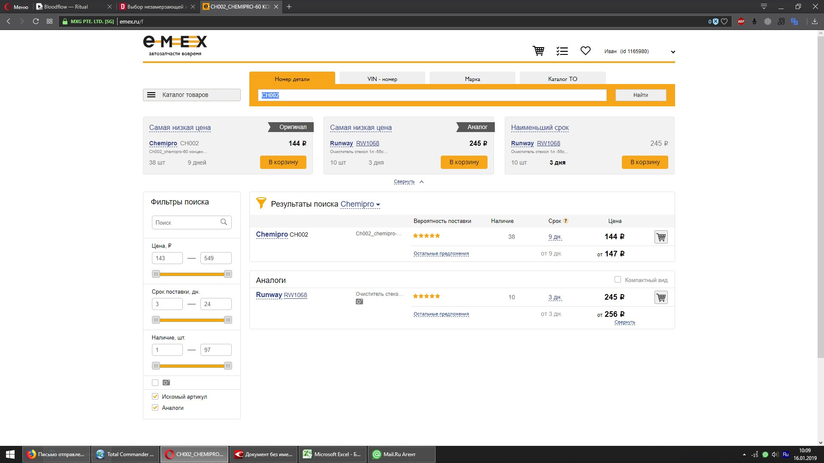Viewport: 824px width, 463px height.
Task: Click the photo camera icon under Runway description
Action: 359,302
